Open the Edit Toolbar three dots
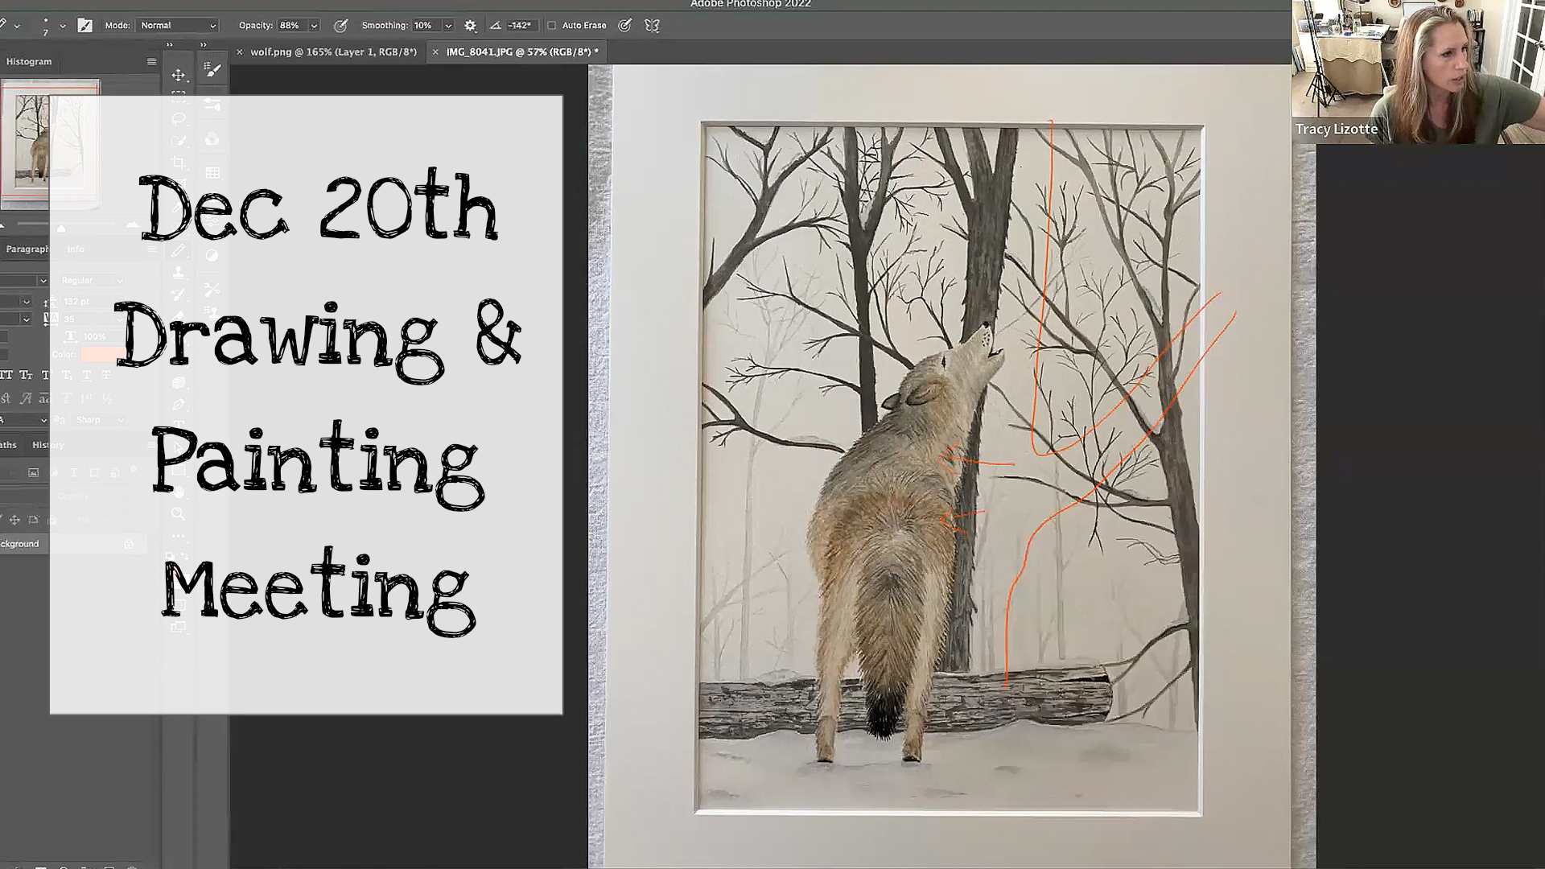Viewport: 1545px width, 869px height. pyautogui.click(x=179, y=536)
